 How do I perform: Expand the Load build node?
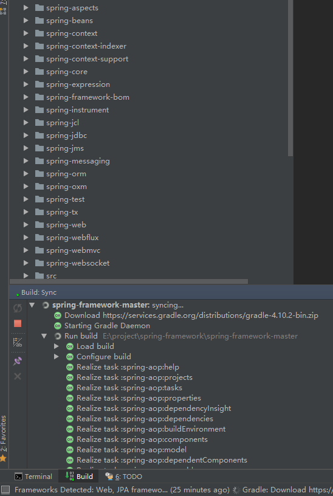pos(57,346)
